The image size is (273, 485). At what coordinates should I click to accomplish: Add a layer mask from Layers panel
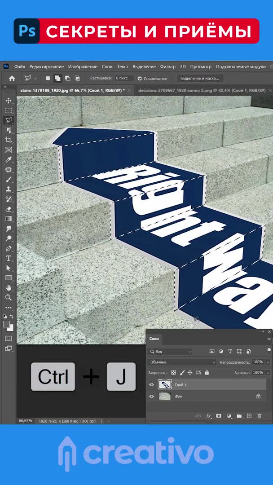tap(219, 416)
